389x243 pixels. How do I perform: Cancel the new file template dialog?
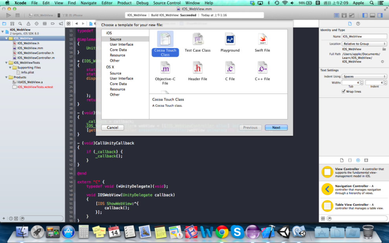[112, 127]
